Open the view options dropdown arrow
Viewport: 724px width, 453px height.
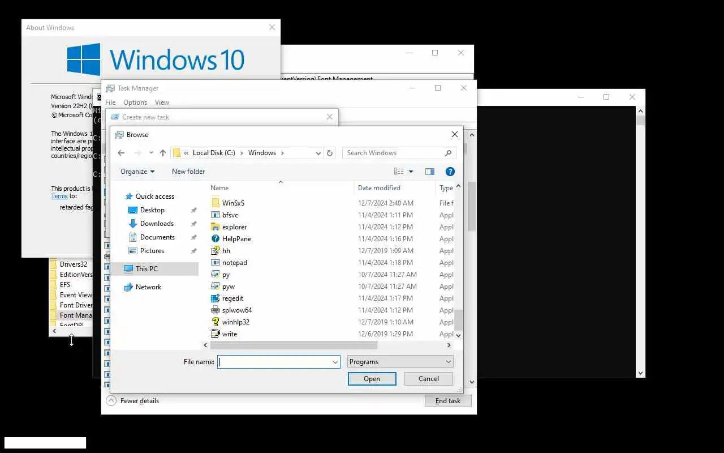tap(411, 172)
